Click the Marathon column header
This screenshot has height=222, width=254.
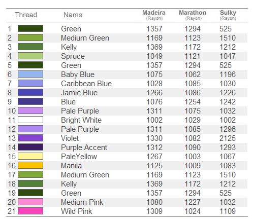[193, 15]
